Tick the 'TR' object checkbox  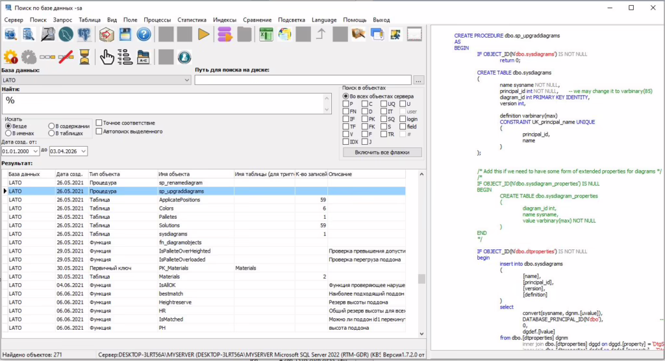click(x=384, y=134)
